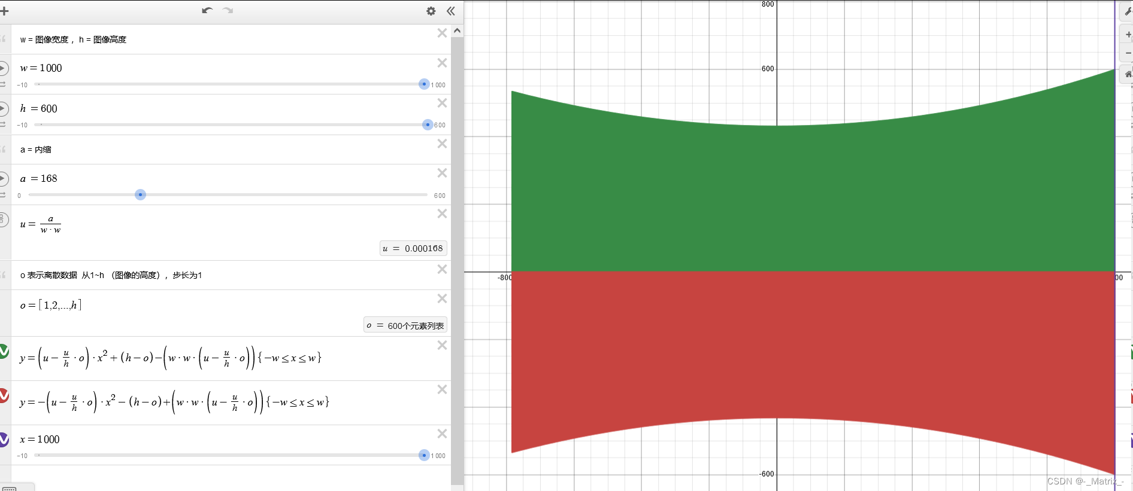Click the a slider upper limit 600
Screen dimensions: 1133x491
440,196
